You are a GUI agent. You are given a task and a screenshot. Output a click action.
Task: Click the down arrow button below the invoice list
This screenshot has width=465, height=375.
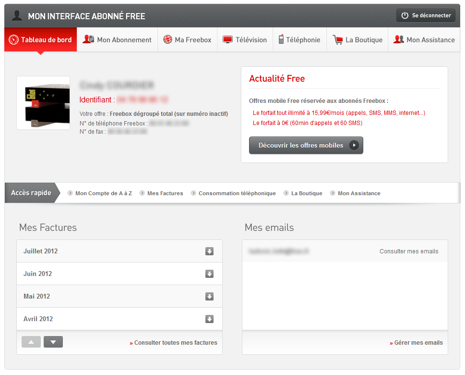pyautogui.click(x=53, y=342)
